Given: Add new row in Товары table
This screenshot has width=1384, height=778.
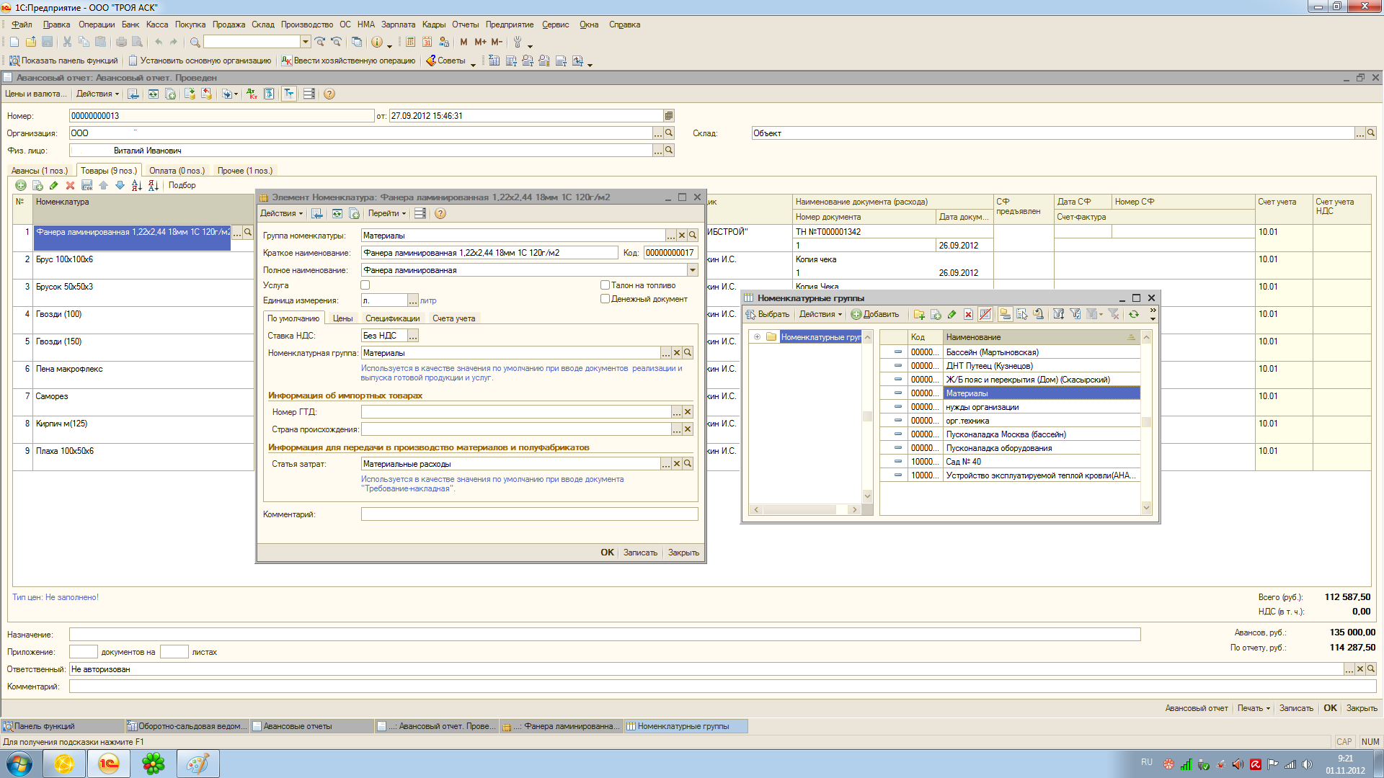Looking at the screenshot, I should point(21,185).
